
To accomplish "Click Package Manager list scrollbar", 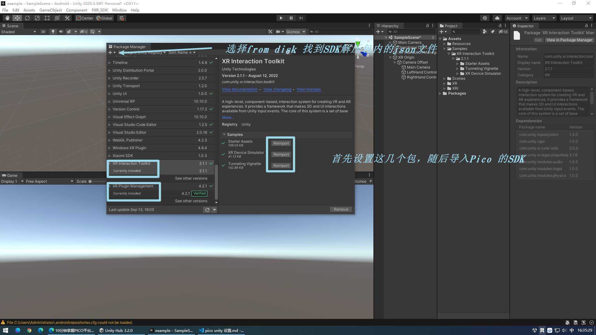I will (x=216, y=182).
